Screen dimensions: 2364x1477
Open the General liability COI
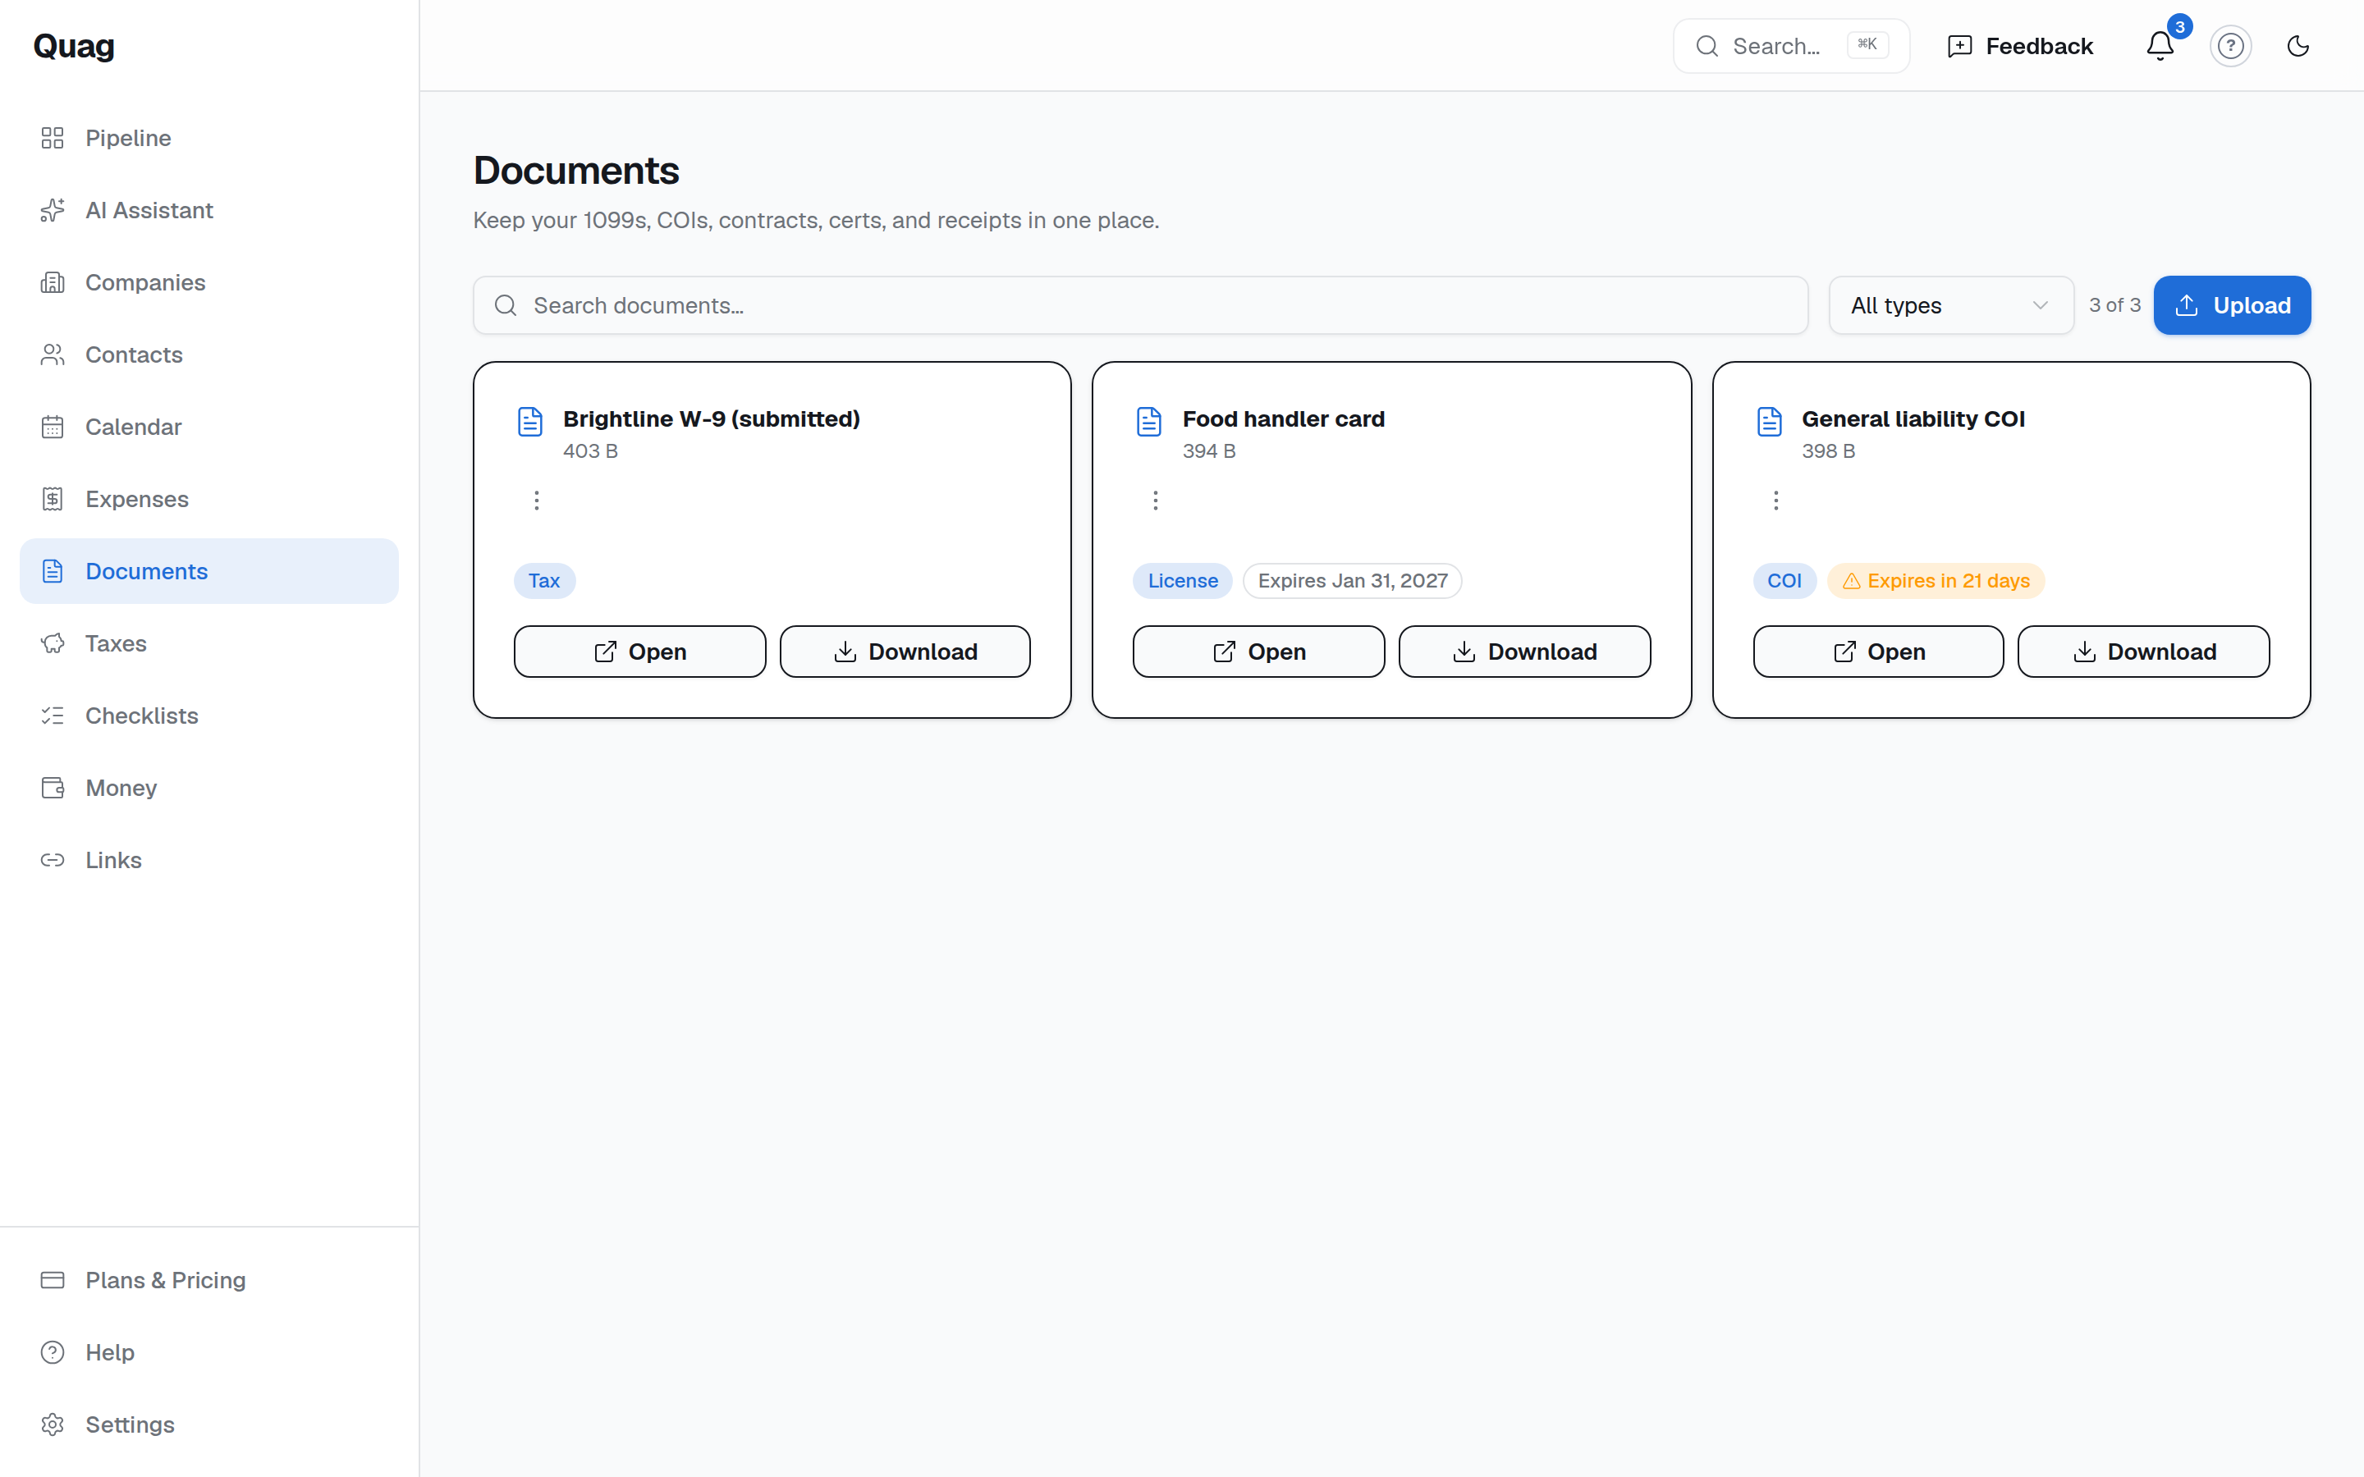[x=1879, y=652]
